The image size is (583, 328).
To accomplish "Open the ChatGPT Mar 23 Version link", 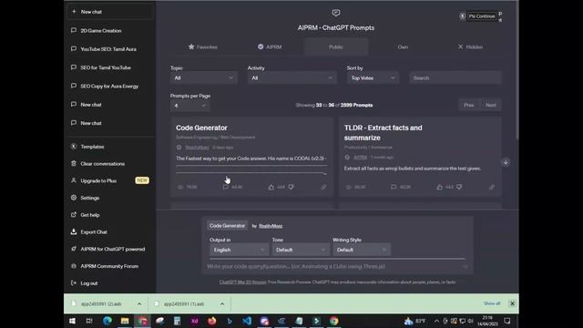I will pyautogui.click(x=243, y=282).
